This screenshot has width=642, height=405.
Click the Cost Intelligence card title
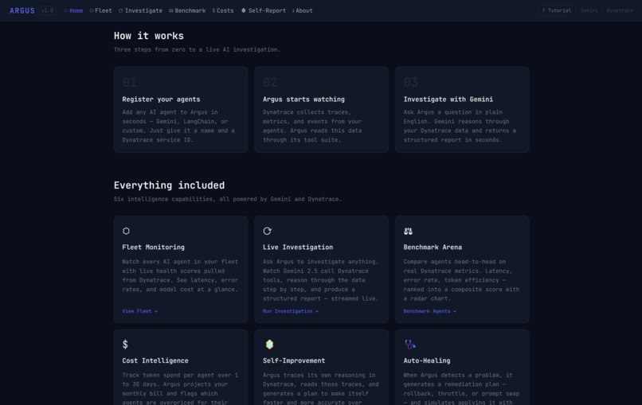[155, 360]
